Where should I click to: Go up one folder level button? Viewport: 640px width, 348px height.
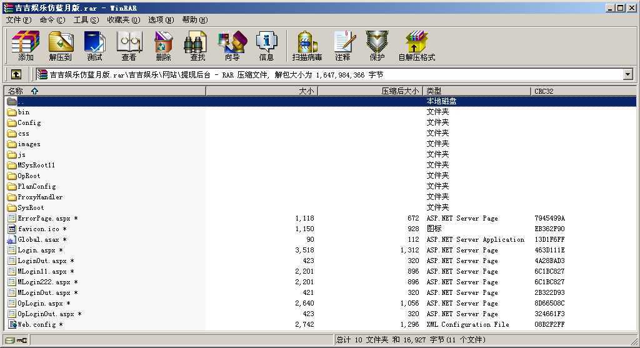point(16,74)
